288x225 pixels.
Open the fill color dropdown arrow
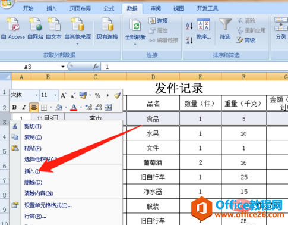[66, 107]
